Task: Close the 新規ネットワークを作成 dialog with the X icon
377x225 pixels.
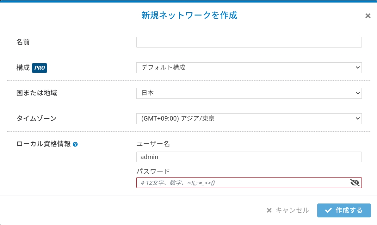Action: tap(368, 16)
